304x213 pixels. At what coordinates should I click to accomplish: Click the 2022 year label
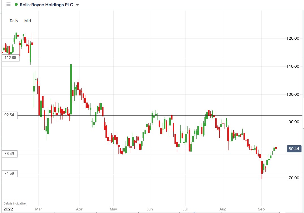pos(8,209)
